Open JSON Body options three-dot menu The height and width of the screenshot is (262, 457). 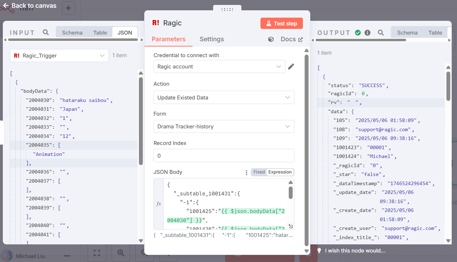coord(247,172)
